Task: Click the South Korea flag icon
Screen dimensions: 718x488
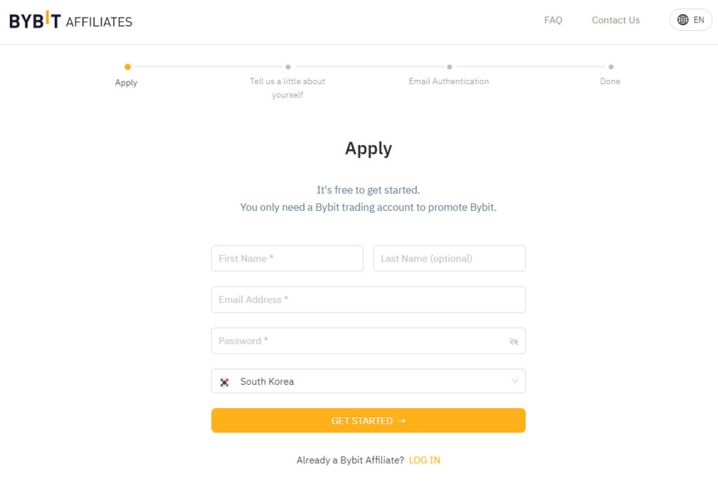Action: [224, 382]
